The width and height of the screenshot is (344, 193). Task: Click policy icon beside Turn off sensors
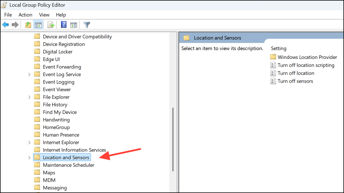273,81
